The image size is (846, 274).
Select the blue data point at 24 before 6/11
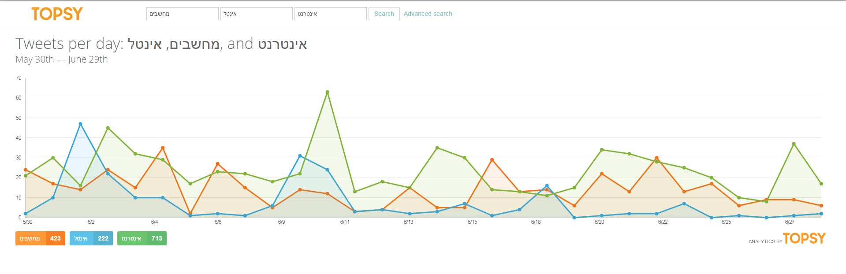pos(327,170)
